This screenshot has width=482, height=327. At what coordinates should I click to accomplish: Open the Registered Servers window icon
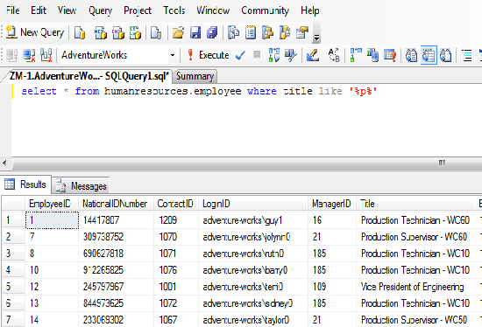[233, 32]
